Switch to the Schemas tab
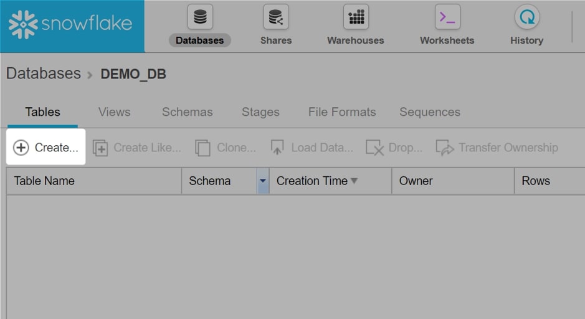The height and width of the screenshot is (319, 585). (188, 112)
